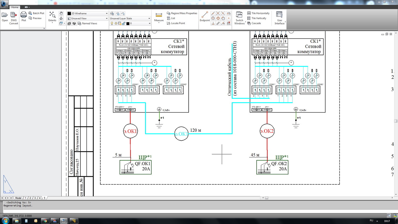Viewport: 398px width, 224px height.
Task: Open Region/Mass Properties
Action: click(182, 13)
